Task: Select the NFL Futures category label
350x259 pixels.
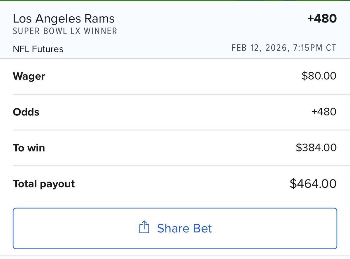Action: click(38, 49)
